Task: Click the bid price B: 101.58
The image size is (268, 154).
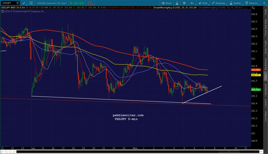Action: click(x=77, y=3)
